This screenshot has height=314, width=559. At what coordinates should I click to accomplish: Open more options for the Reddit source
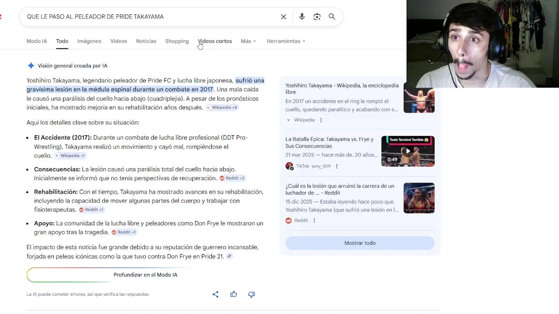(x=314, y=220)
